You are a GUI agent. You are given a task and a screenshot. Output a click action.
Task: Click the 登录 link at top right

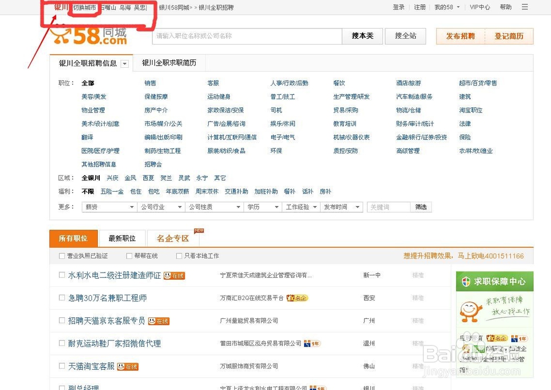click(x=398, y=7)
